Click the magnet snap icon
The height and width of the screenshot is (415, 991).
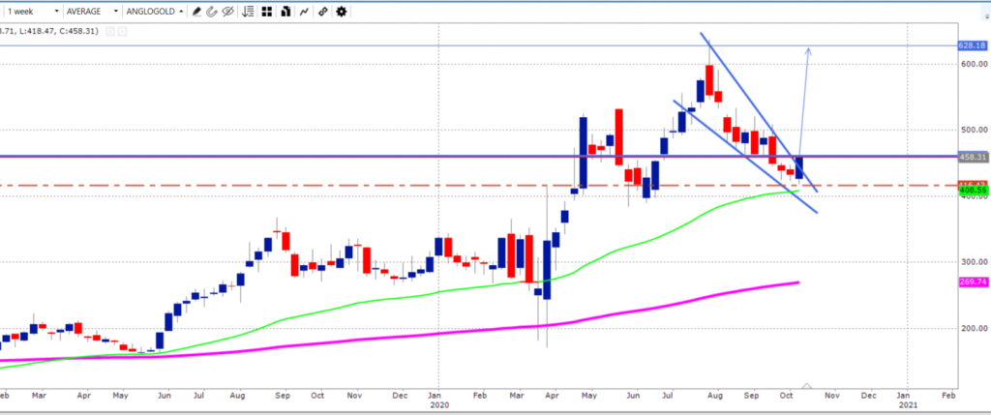pyautogui.click(x=213, y=12)
